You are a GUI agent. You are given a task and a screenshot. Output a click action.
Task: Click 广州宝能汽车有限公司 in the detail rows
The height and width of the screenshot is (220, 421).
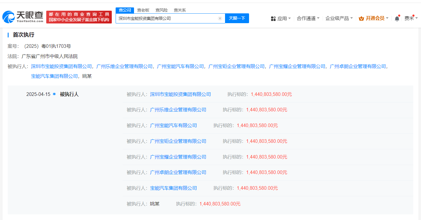(x=173, y=126)
